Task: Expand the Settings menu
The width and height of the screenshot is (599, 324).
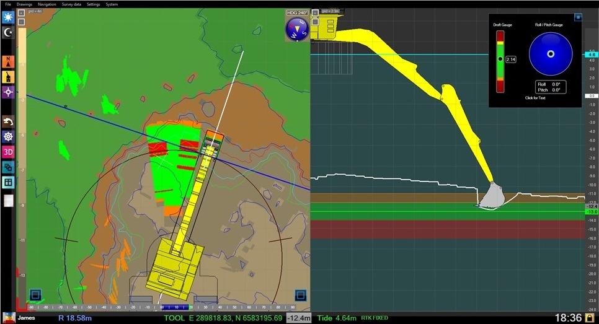Action: (x=94, y=4)
